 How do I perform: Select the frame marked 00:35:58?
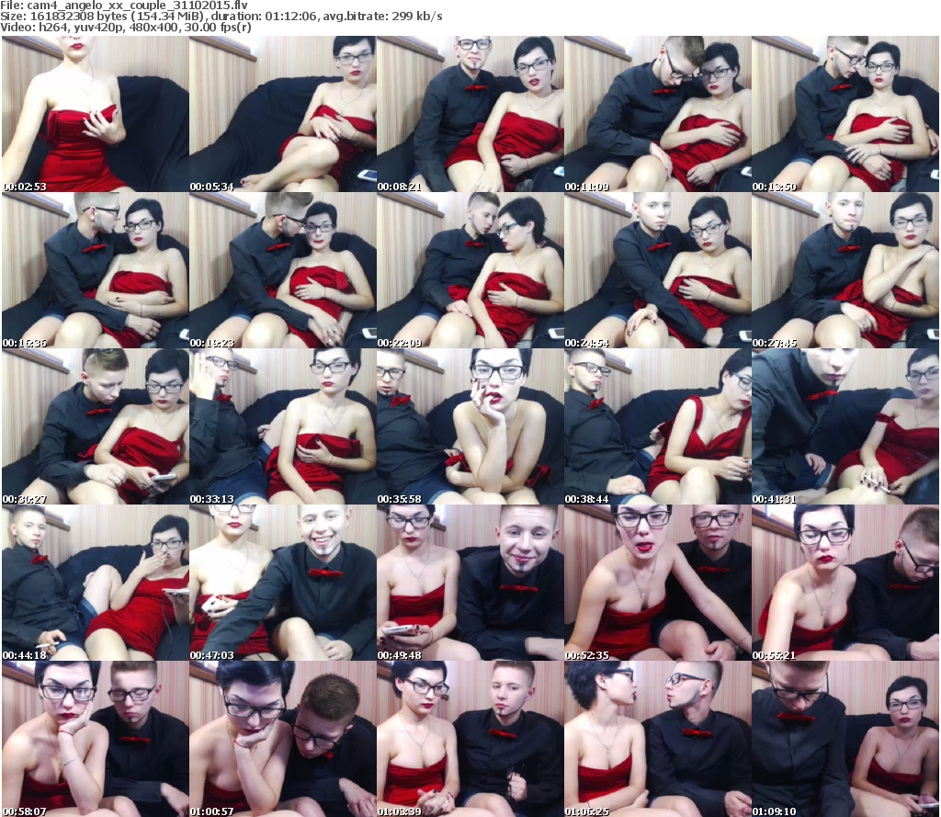[470, 426]
